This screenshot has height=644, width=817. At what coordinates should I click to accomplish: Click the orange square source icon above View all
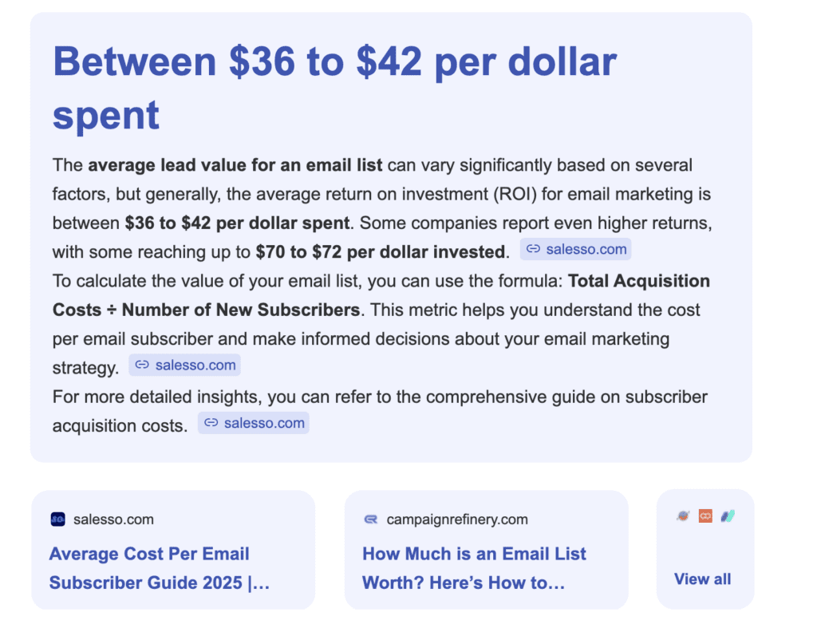coord(705,516)
